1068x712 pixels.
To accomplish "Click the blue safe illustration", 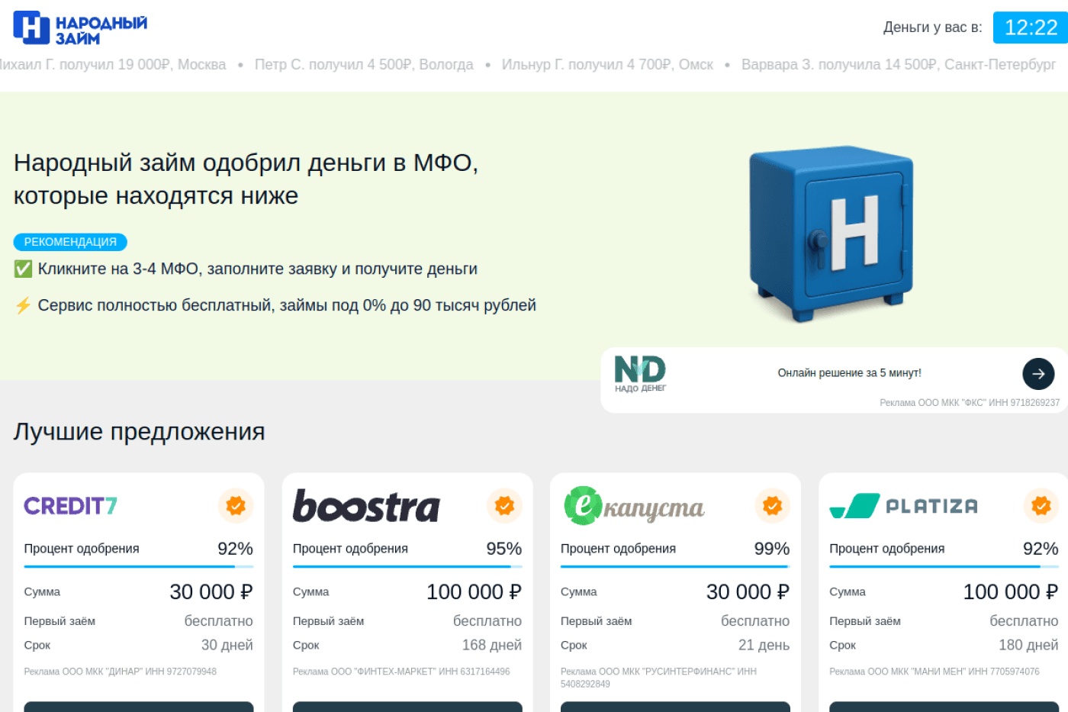I will tap(831, 234).
